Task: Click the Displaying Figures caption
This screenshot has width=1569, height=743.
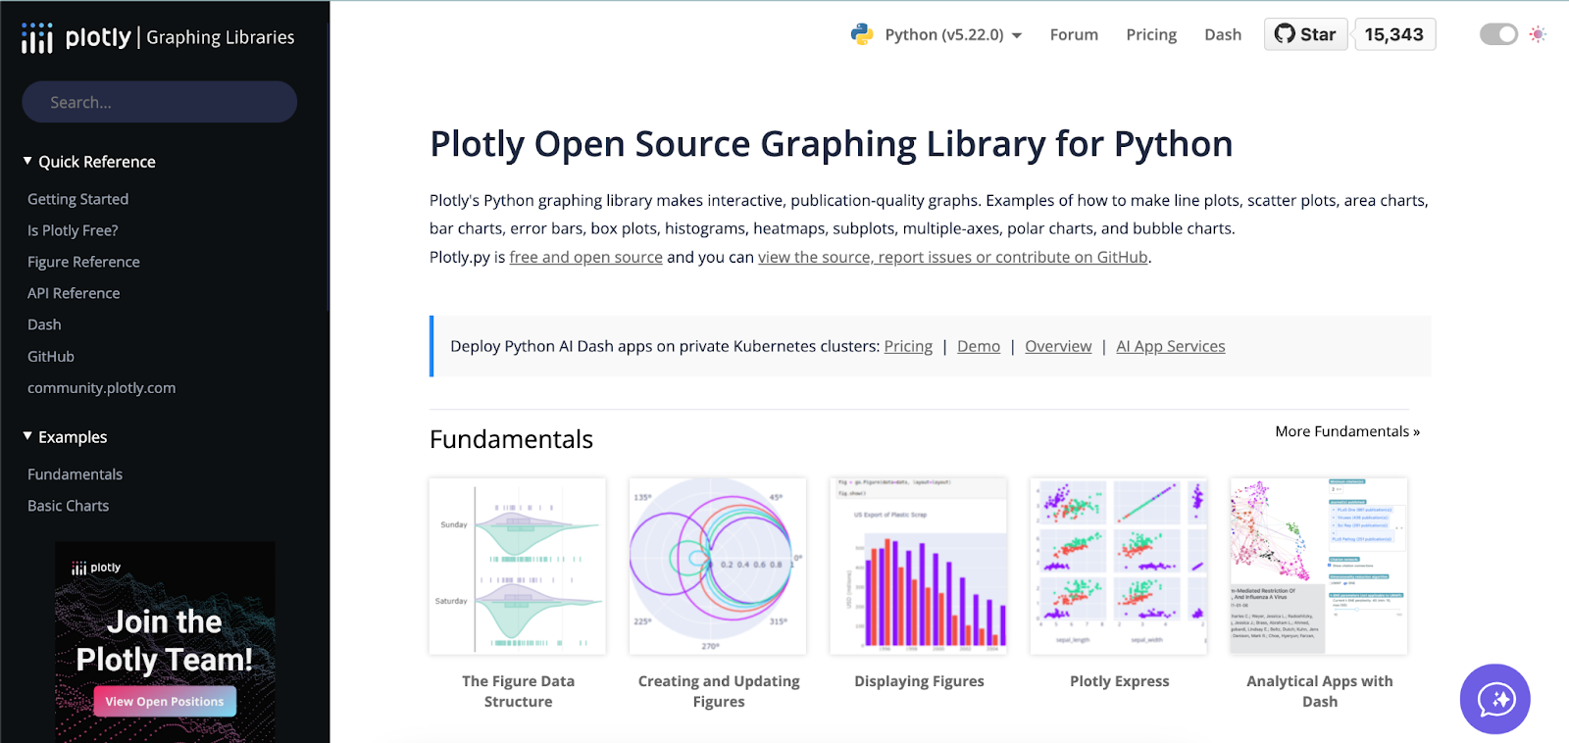Action: coord(919,681)
